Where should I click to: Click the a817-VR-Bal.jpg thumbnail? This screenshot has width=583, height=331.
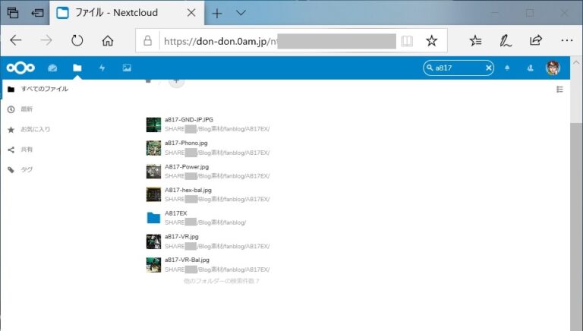[x=153, y=265]
